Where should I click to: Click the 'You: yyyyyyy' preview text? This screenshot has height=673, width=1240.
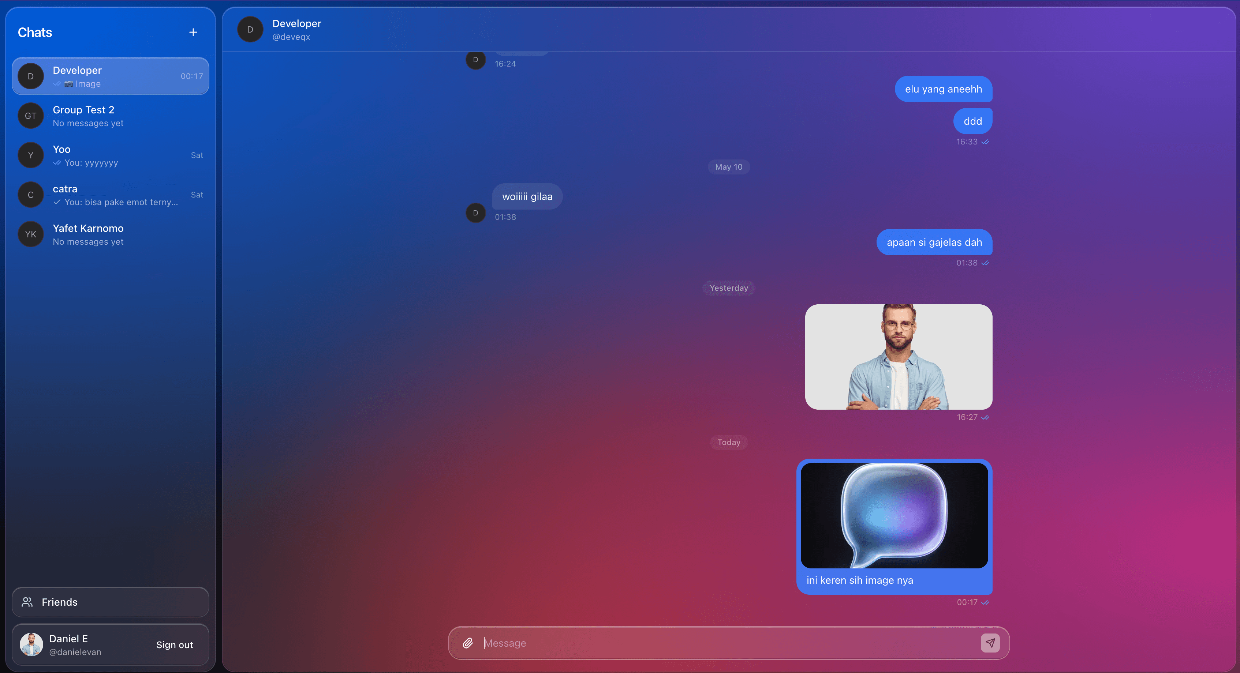coord(91,163)
